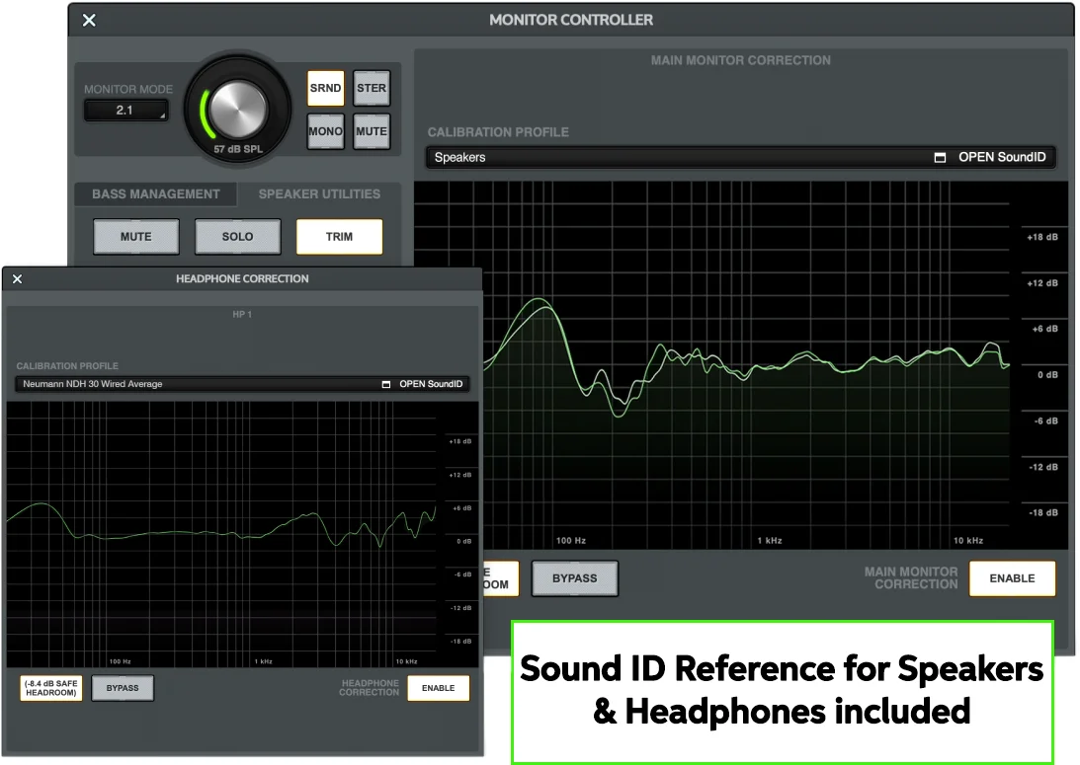Toggle bass management SOLO button
1080x765 pixels.
237,237
